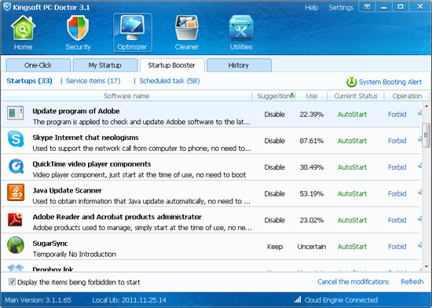Click the scrollbar up arrow
The image size is (432, 308).
click(x=427, y=106)
